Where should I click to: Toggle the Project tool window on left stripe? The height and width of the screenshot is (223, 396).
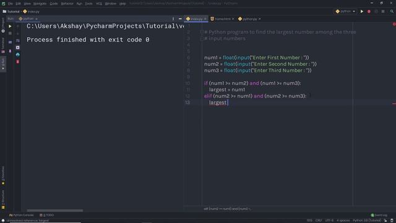click(x=3, y=25)
